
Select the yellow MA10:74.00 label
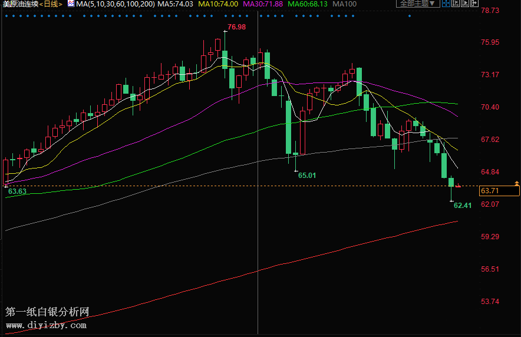point(217,4)
